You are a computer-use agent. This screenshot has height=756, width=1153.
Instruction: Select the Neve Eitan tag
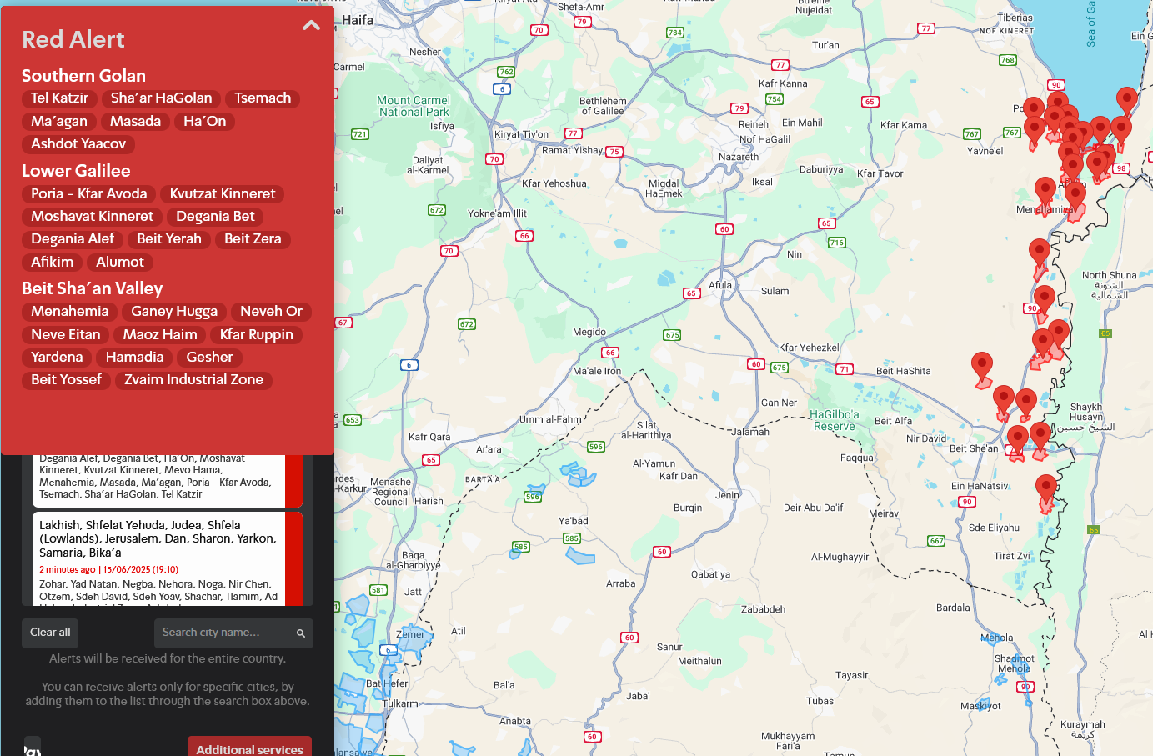pos(66,335)
